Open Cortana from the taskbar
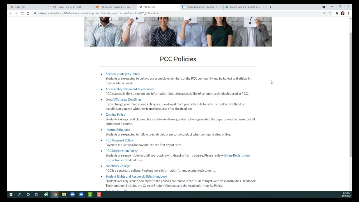359x202 pixels. 28,194
